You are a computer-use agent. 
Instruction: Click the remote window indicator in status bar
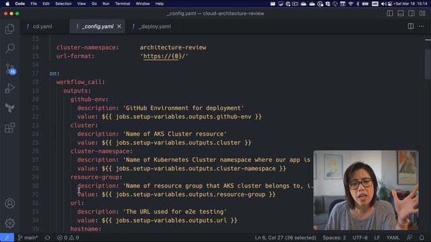click(7, 237)
